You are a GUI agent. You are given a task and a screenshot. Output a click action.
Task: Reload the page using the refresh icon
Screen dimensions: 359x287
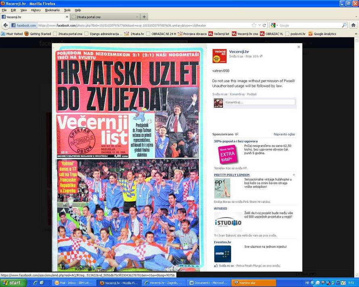[265, 25]
